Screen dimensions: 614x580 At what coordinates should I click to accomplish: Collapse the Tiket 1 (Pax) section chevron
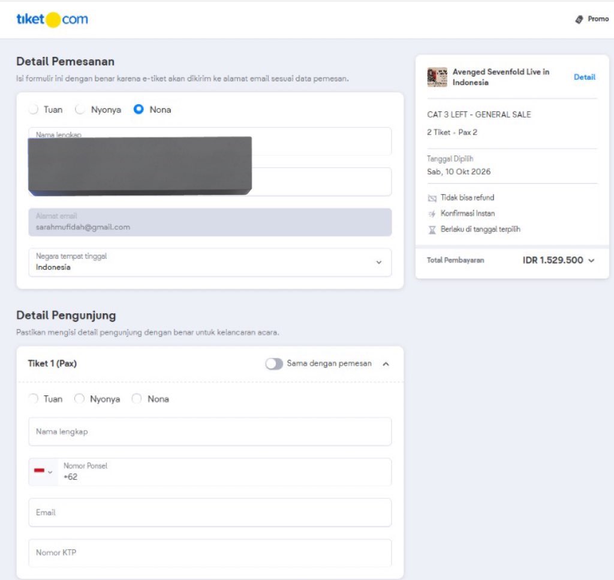tap(386, 364)
